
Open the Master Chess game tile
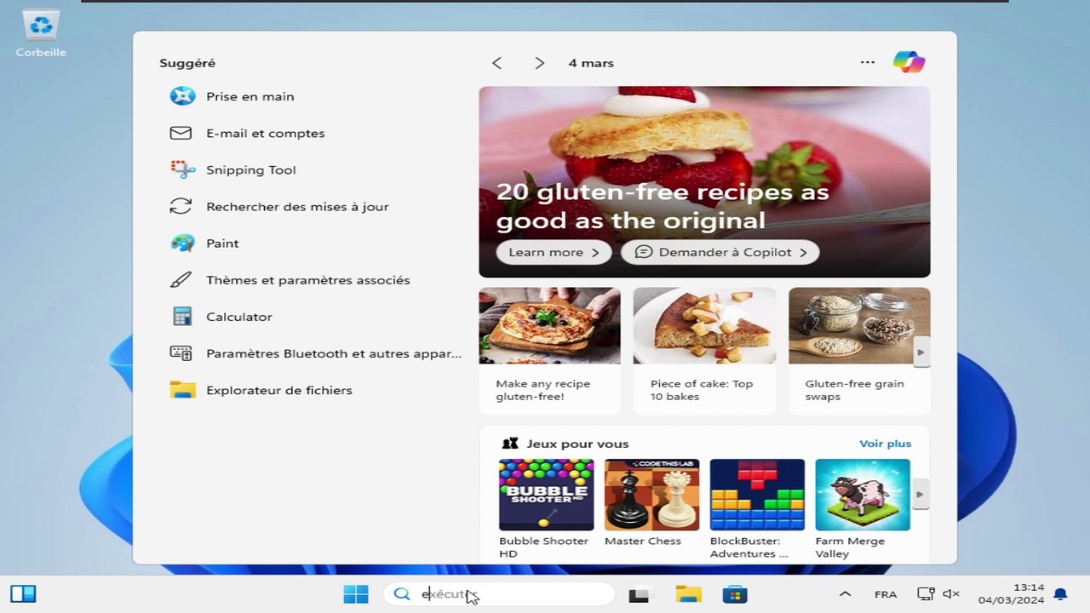(x=651, y=502)
